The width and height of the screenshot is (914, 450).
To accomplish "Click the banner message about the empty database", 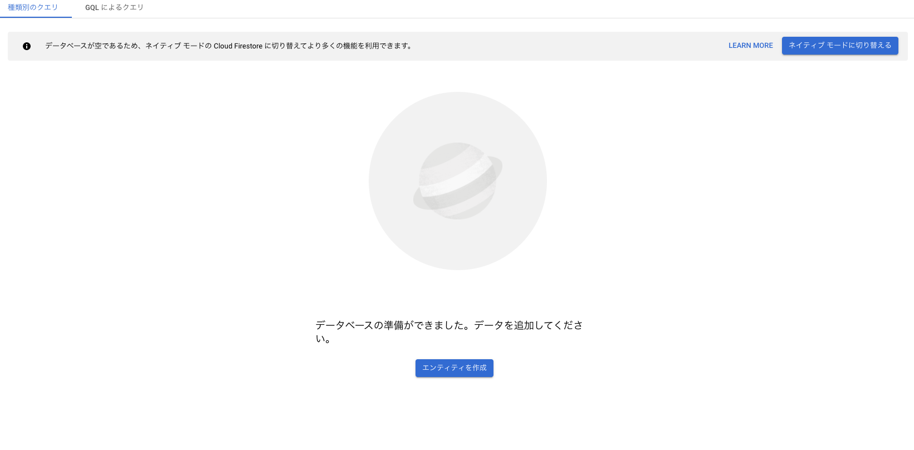I will pyautogui.click(x=228, y=46).
